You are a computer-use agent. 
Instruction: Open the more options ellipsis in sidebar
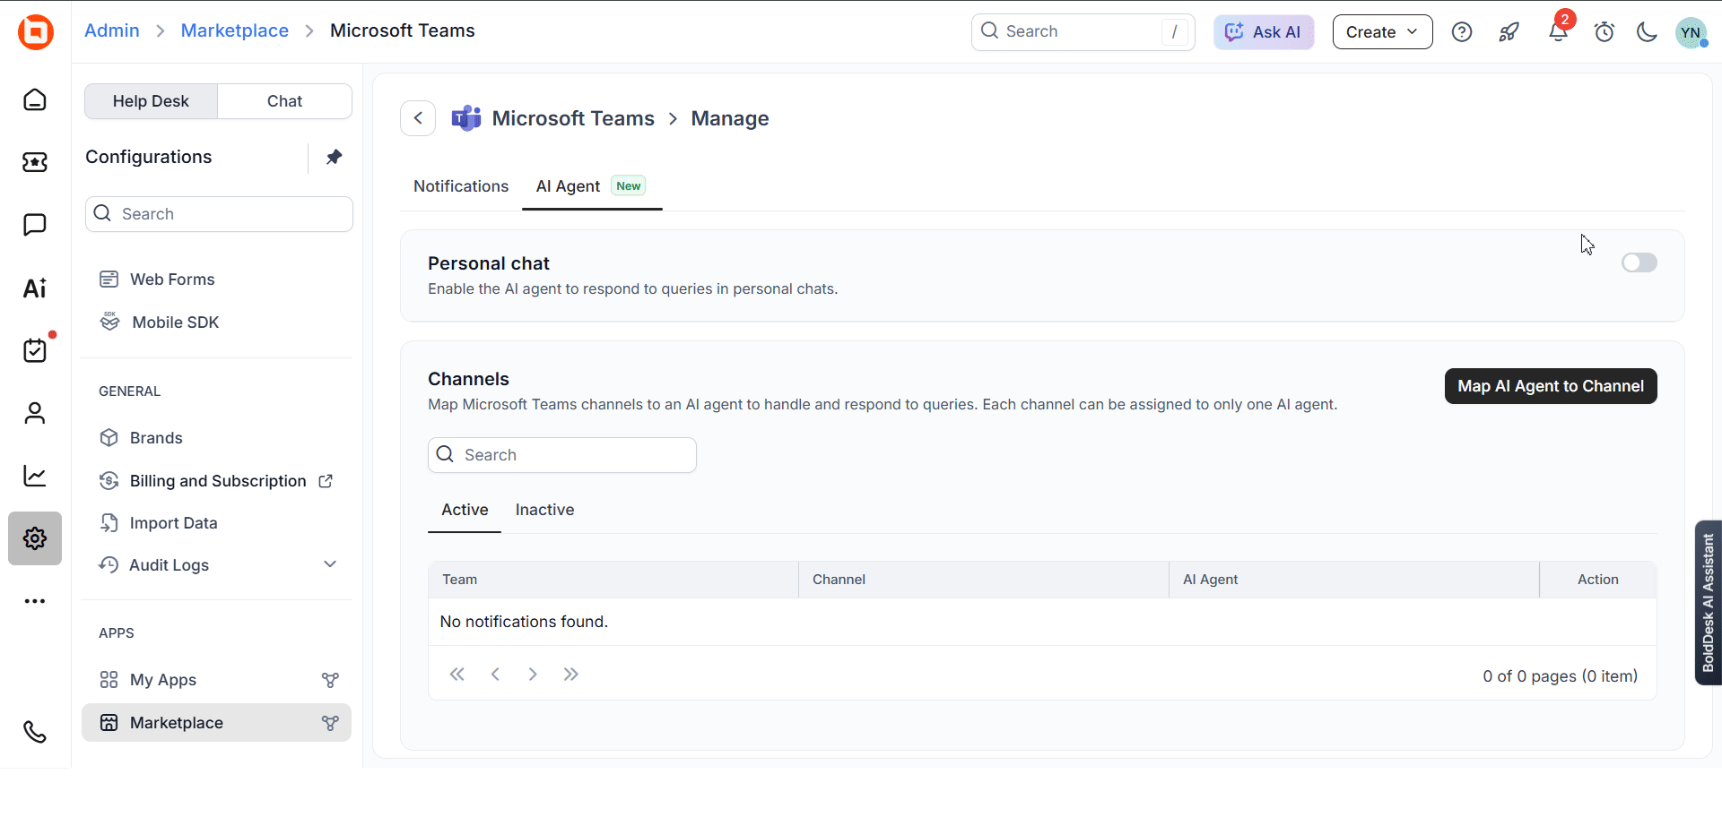pyautogui.click(x=35, y=601)
